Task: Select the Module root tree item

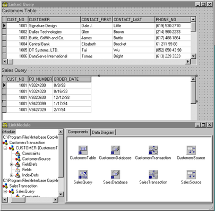Action: pos(9,132)
